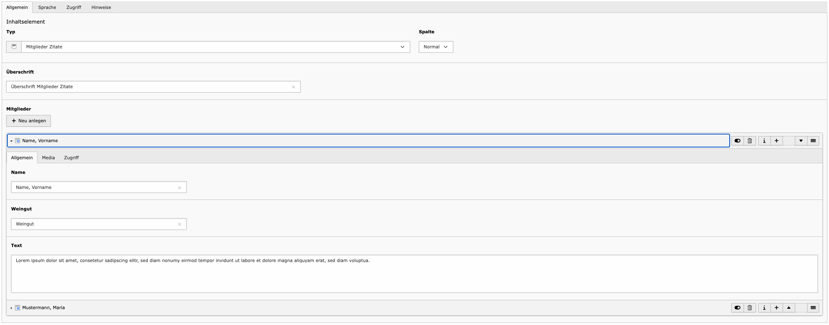This screenshot has width=829, height=325.
Task: Collapse the 'Name, Vorname' record
Action: [40, 141]
